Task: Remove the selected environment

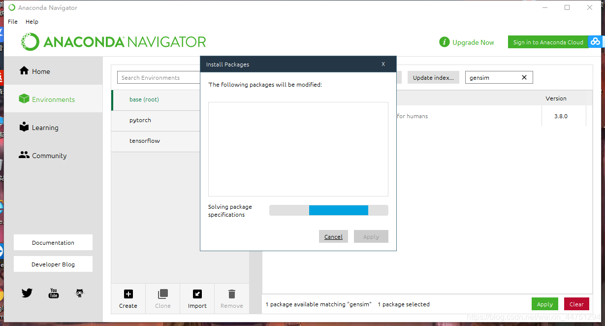Action: (x=232, y=298)
